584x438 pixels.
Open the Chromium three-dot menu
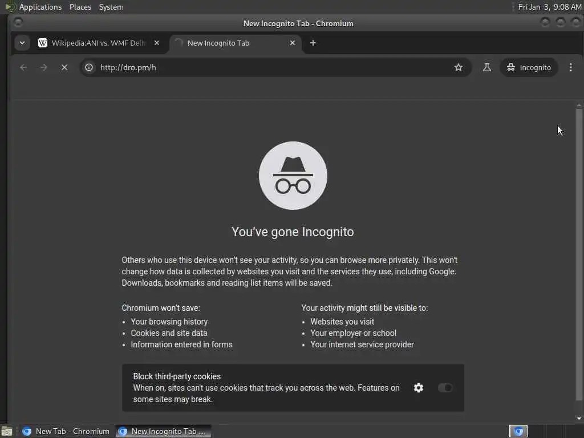coord(570,67)
